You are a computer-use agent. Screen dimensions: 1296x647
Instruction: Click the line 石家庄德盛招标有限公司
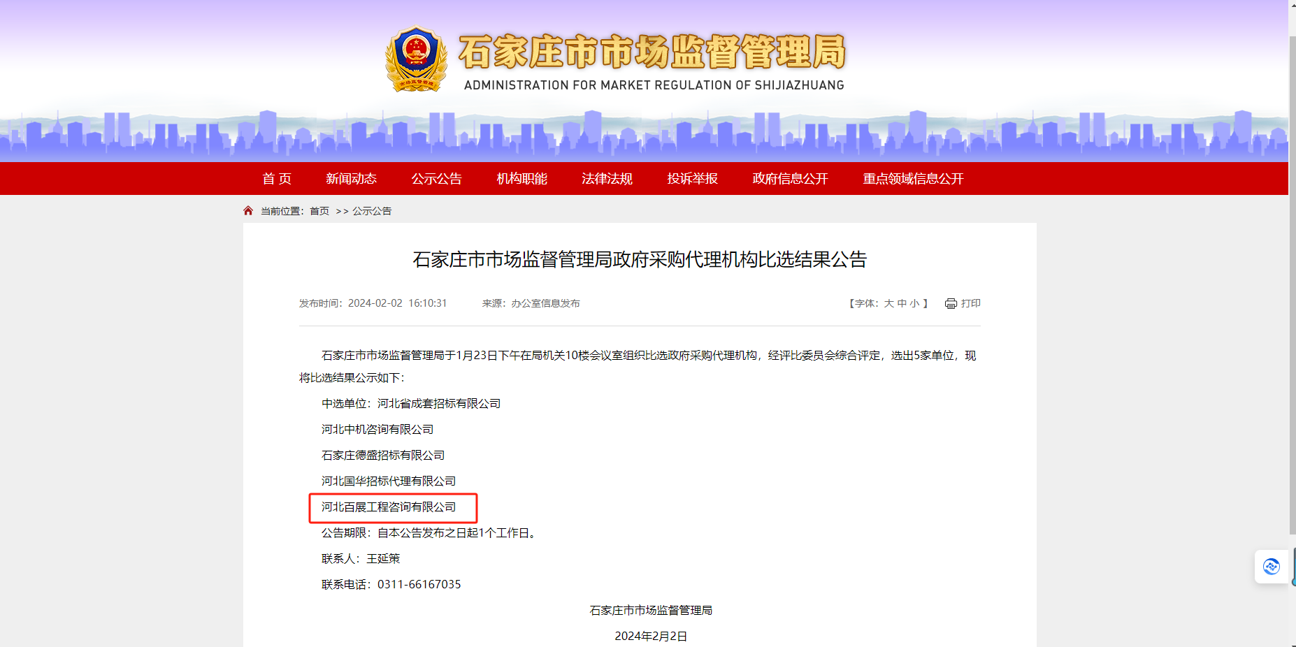[383, 456]
